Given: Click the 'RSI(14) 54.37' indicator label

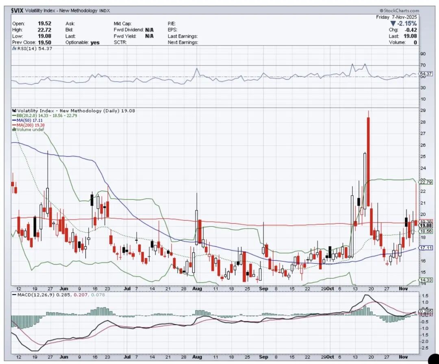Looking at the screenshot, I should pyautogui.click(x=35, y=48).
